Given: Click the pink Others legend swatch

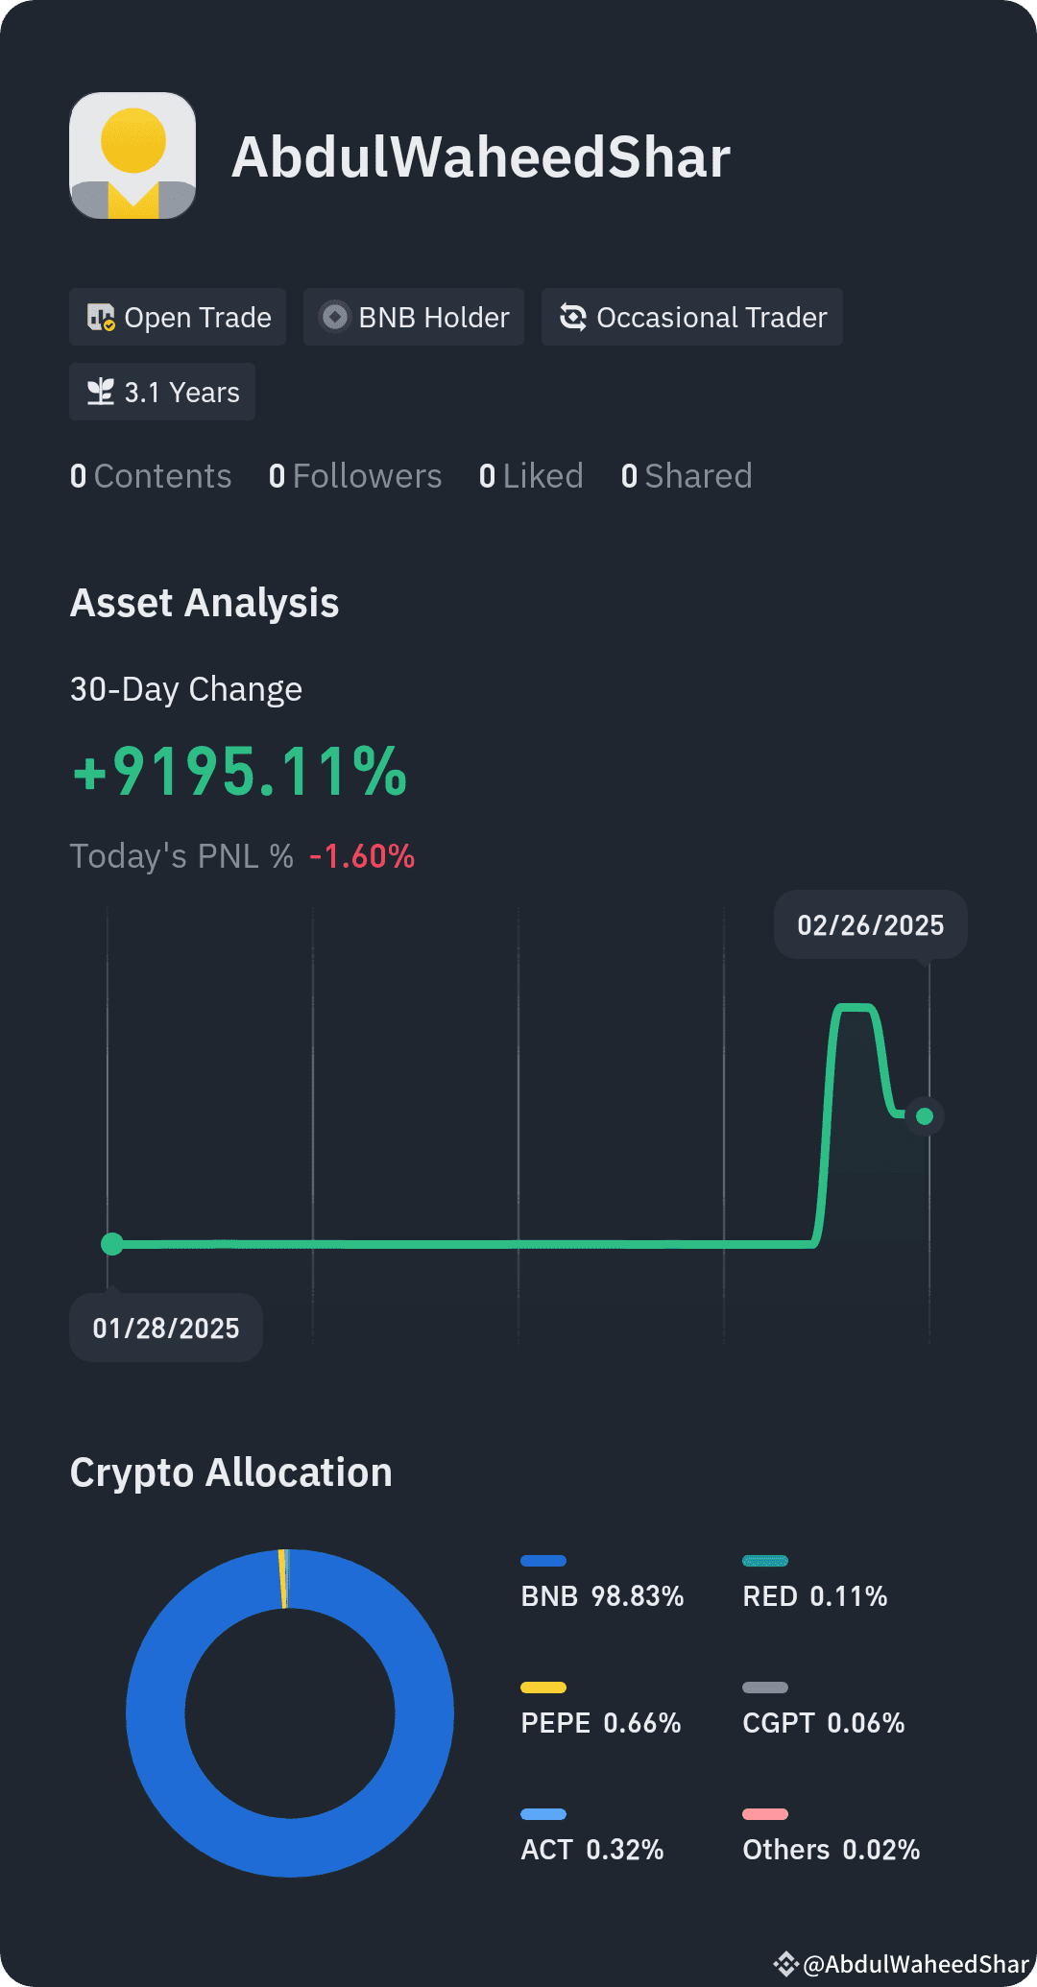Looking at the screenshot, I should (x=765, y=1814).
